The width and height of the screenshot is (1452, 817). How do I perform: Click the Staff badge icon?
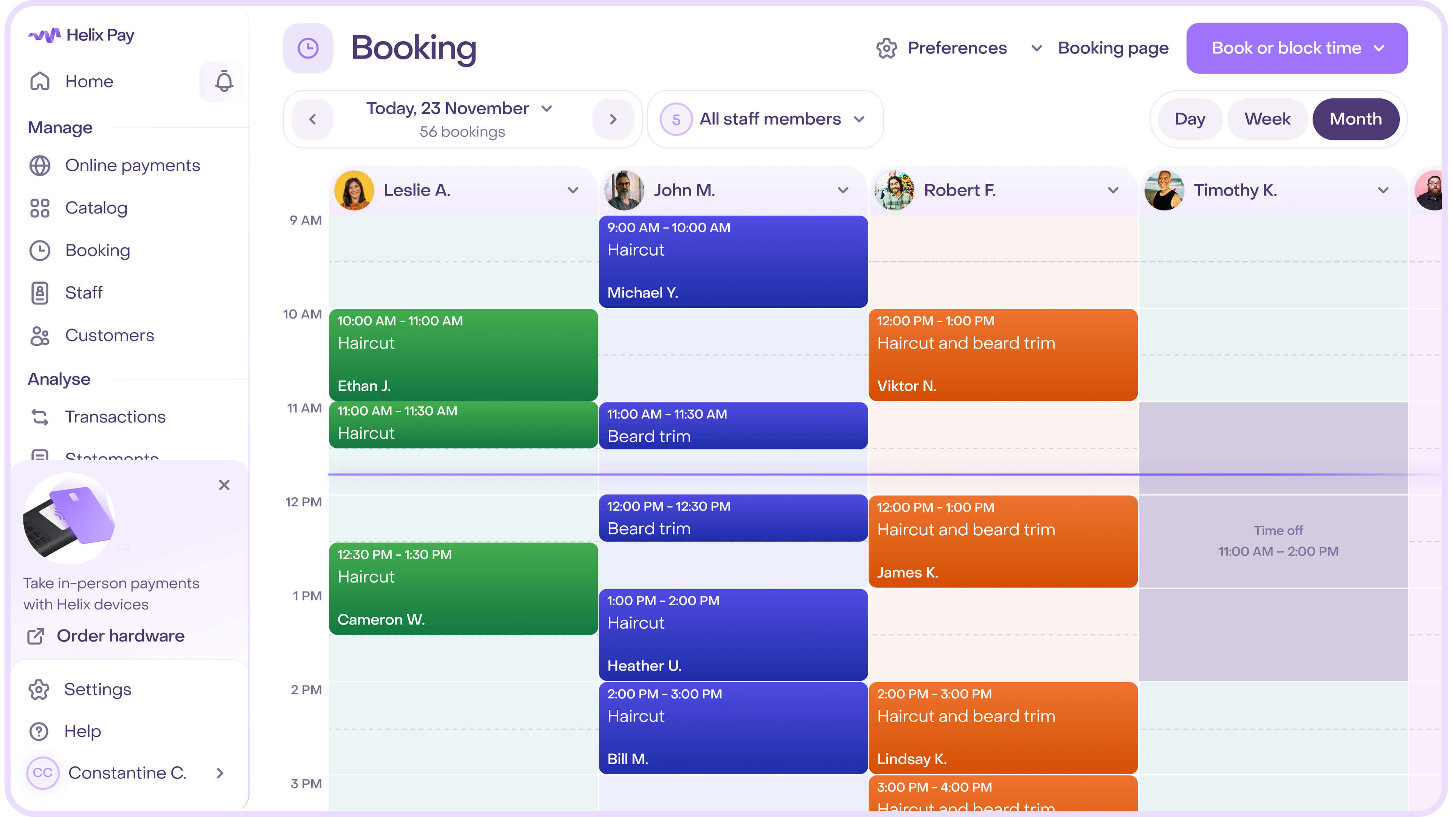pos(40,293)
